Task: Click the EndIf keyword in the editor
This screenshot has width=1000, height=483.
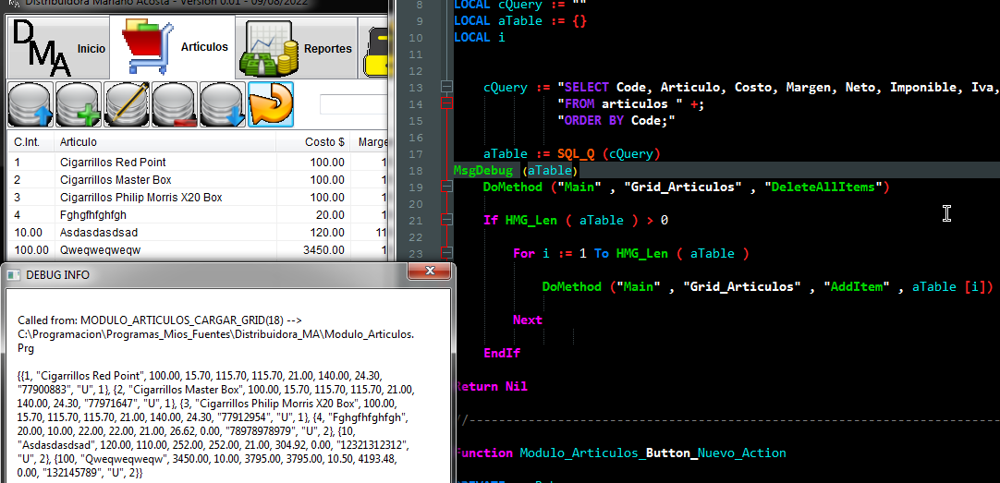Action: 502,353
